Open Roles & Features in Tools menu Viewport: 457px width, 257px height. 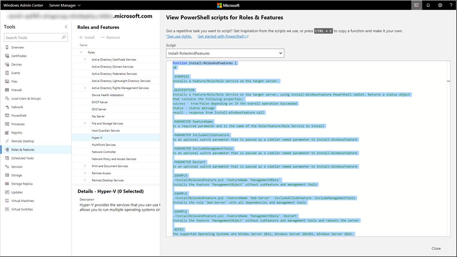tap(36, 150)
